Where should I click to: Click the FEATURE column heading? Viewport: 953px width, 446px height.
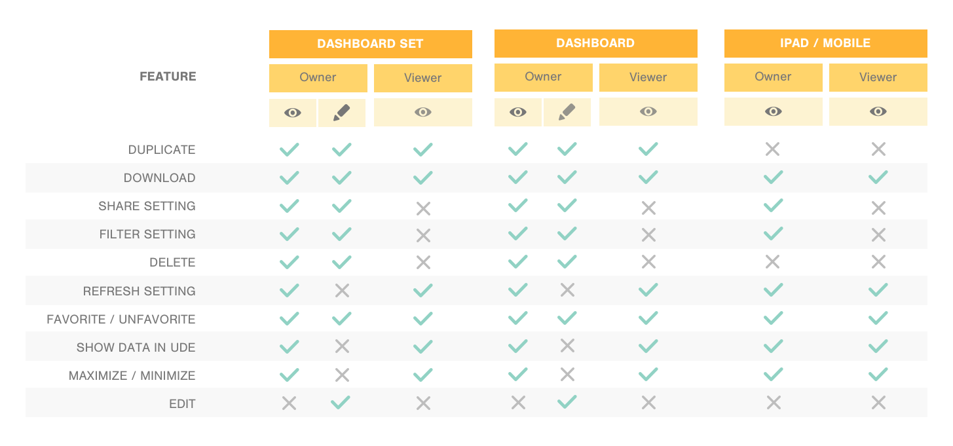pyautogui.click(x=168, y=77)
